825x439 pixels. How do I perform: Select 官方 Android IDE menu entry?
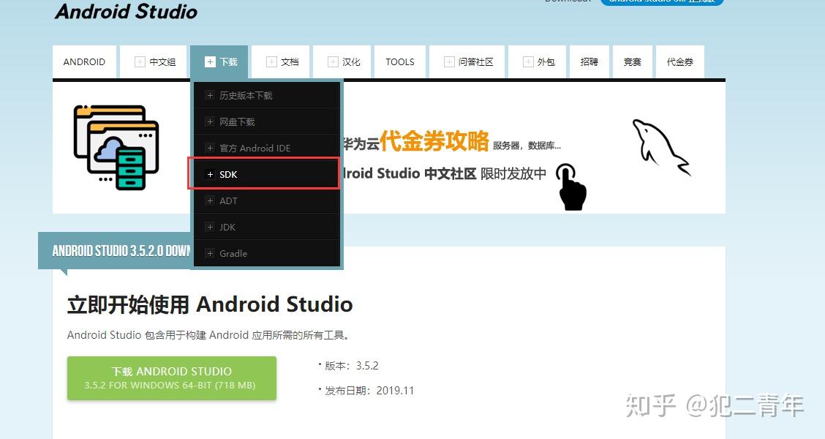[x=267, y=148]
